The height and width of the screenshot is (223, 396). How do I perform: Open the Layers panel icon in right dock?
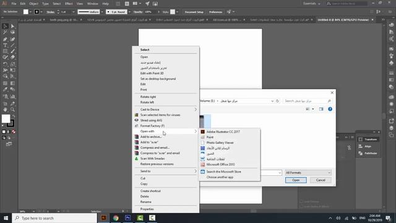click(x=391, y=128)
